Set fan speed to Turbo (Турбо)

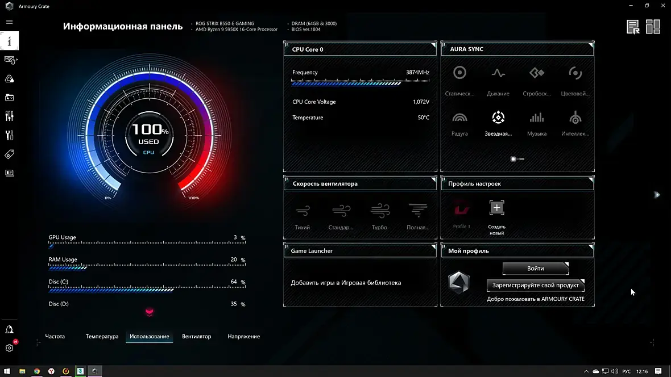pos(380,211)
